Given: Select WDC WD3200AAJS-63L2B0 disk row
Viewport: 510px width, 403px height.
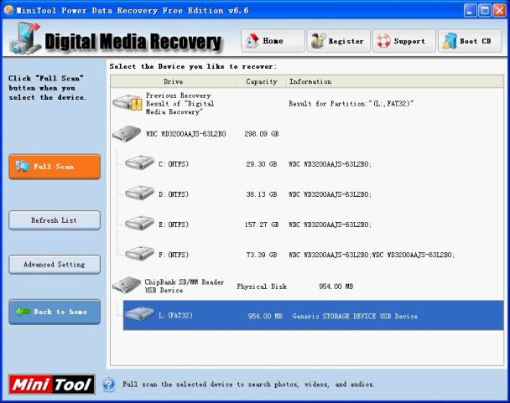Looking at the screenshot, I should coord(307,134).
